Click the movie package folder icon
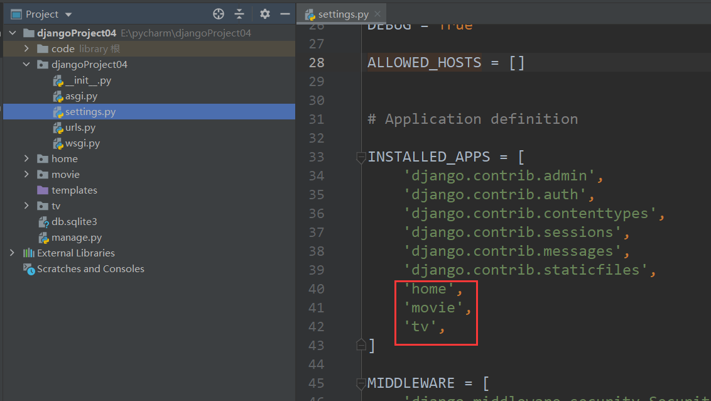The width and height of the screenshot is (711, 401). 43,174
